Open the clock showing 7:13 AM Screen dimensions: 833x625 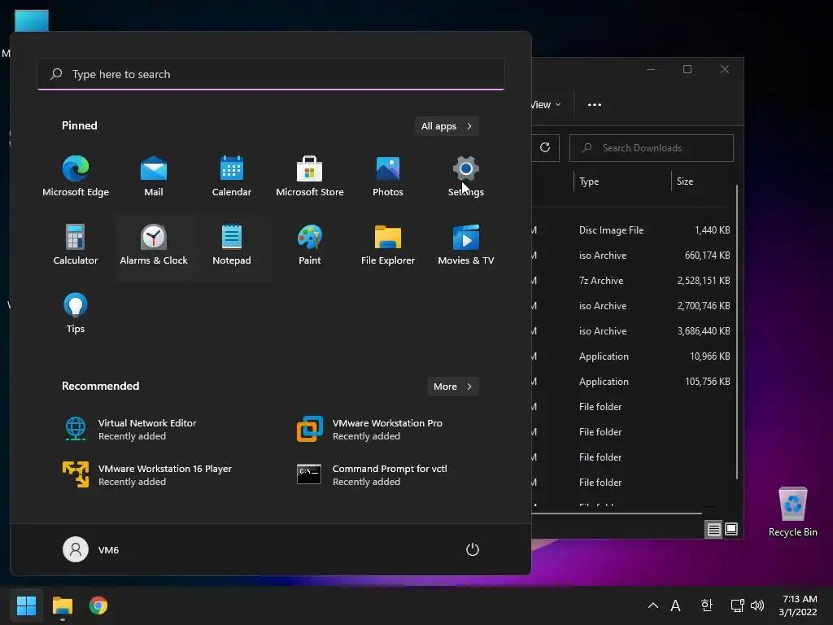pos(799,605)
